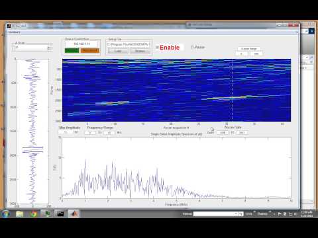Click the Frequency Range lower value field
The width and height of the screenshot is (318, 238).
(x=90, y=133)
